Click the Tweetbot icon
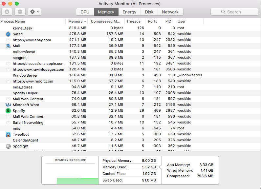 (8, 134)
